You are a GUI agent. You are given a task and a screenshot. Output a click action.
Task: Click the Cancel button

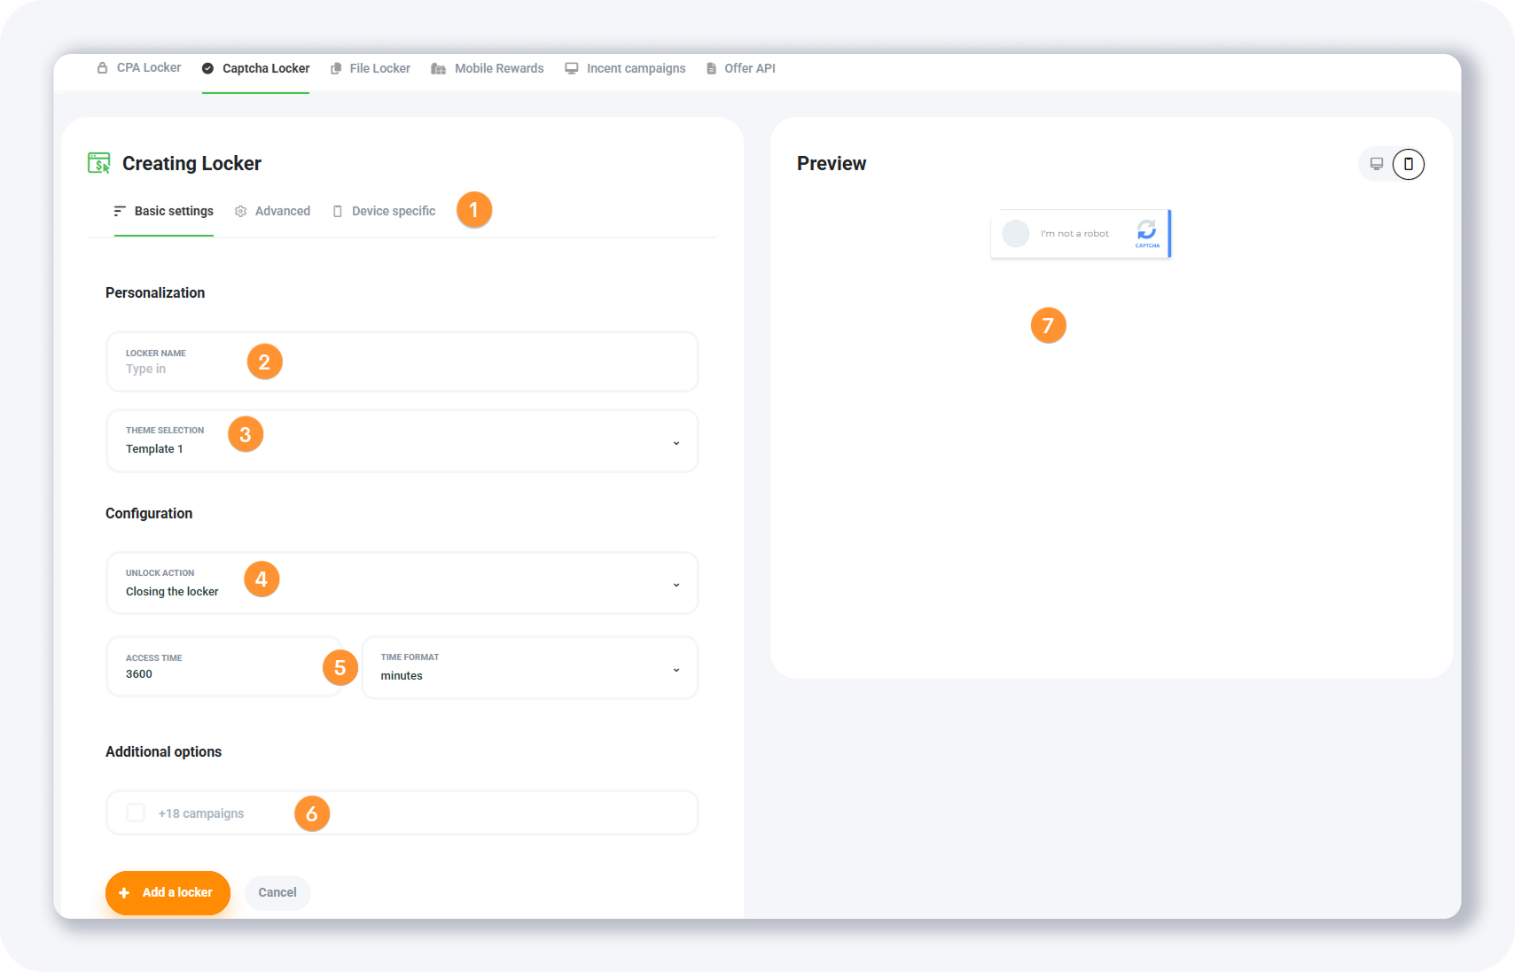[277, 892]
